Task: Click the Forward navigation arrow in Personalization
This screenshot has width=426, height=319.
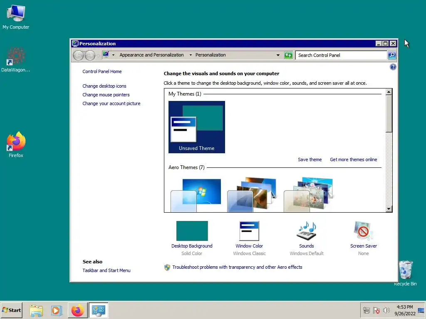Action: [x=90, y=55]
